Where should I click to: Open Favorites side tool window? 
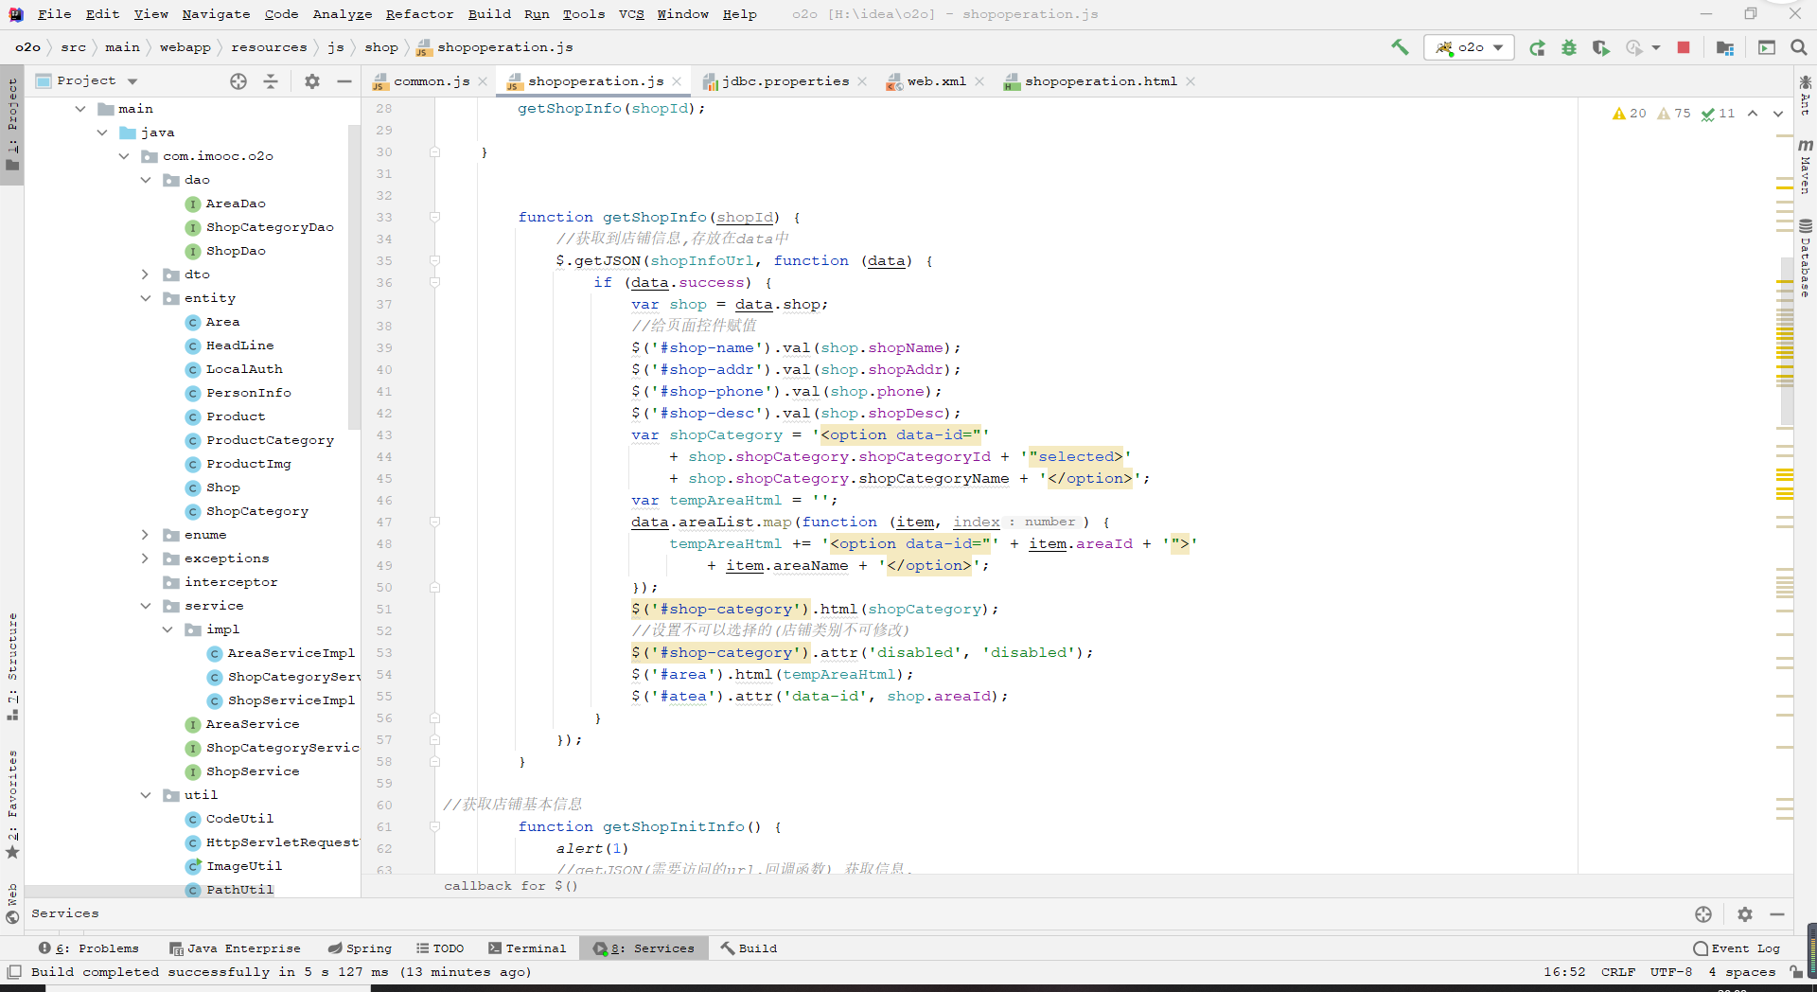click(x=12, y=804)
